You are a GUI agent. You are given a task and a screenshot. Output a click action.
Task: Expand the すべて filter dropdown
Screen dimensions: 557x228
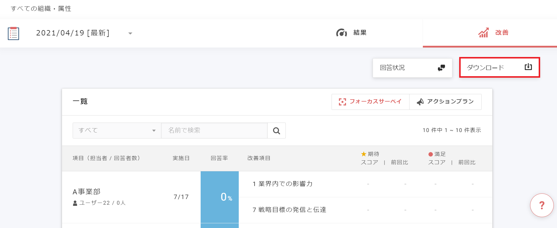coord(117,131)
